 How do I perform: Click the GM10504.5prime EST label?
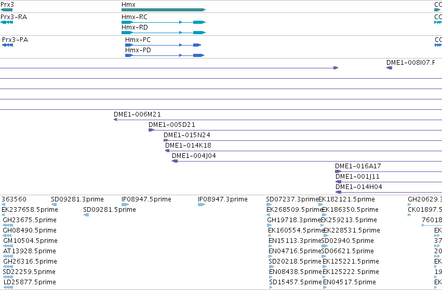coord(31,241)
